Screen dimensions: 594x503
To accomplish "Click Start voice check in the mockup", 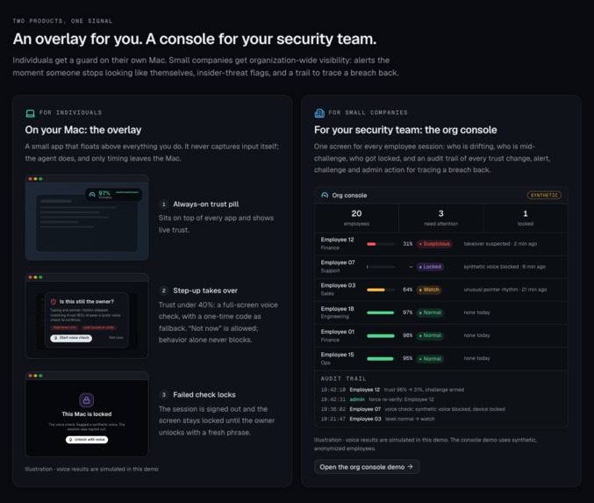I will pos(71,338).
